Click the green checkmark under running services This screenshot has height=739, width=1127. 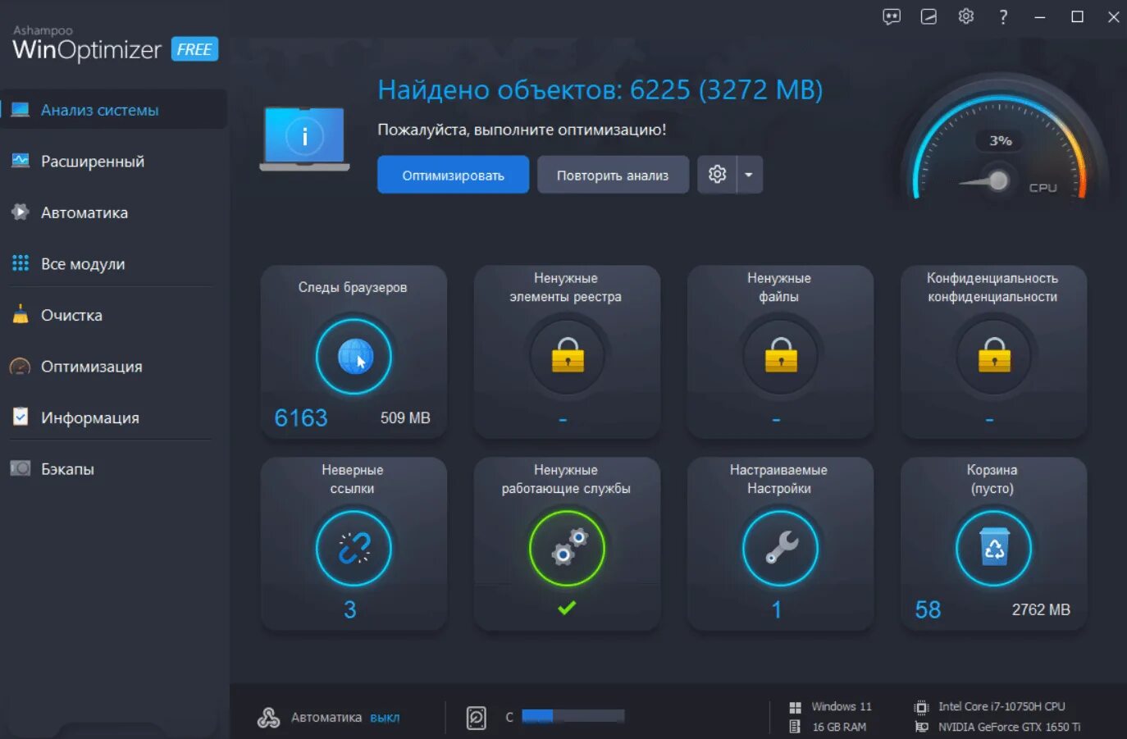[x=567, y=608]
